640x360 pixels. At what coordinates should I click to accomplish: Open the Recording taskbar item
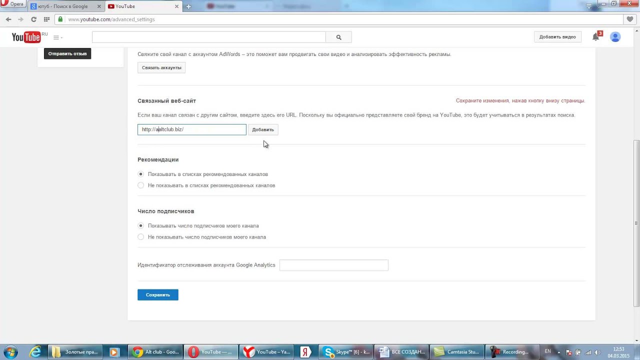click(512, 352)
